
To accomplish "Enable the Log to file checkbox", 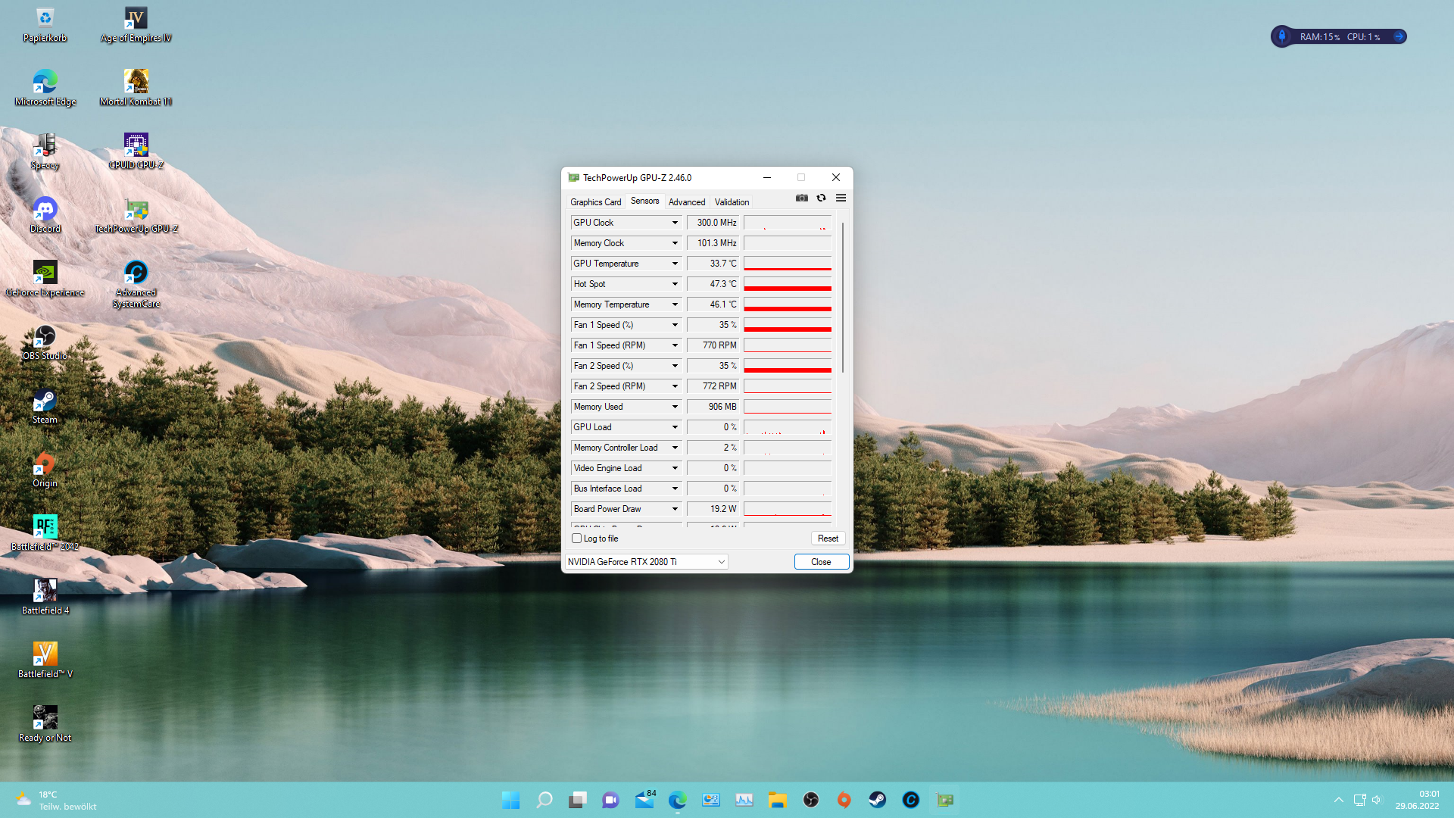I will (x=577, y=539).
